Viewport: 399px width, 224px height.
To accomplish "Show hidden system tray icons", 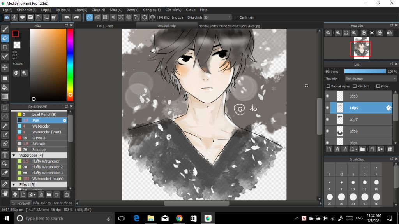I will click(x=297, y=218).
